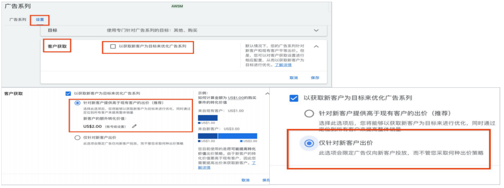Open 了解详情 link beside unchecked 客户获取 checkbox
This screenshot has width=504, height=188.
click(x=283, y=65)
